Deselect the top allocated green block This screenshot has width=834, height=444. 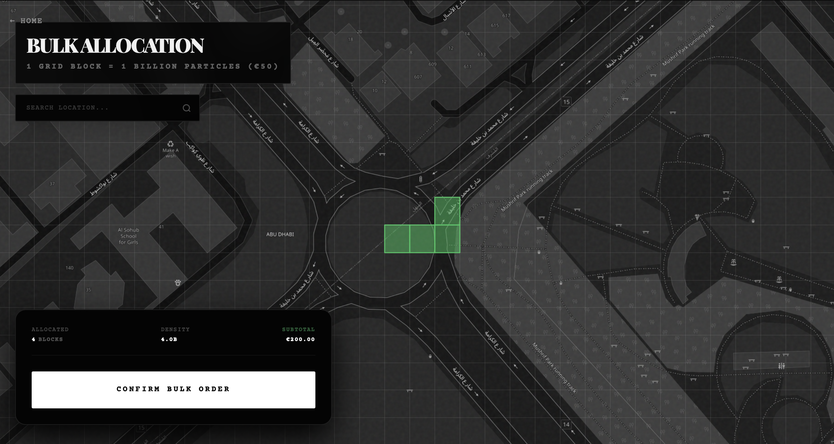[447, 210]
